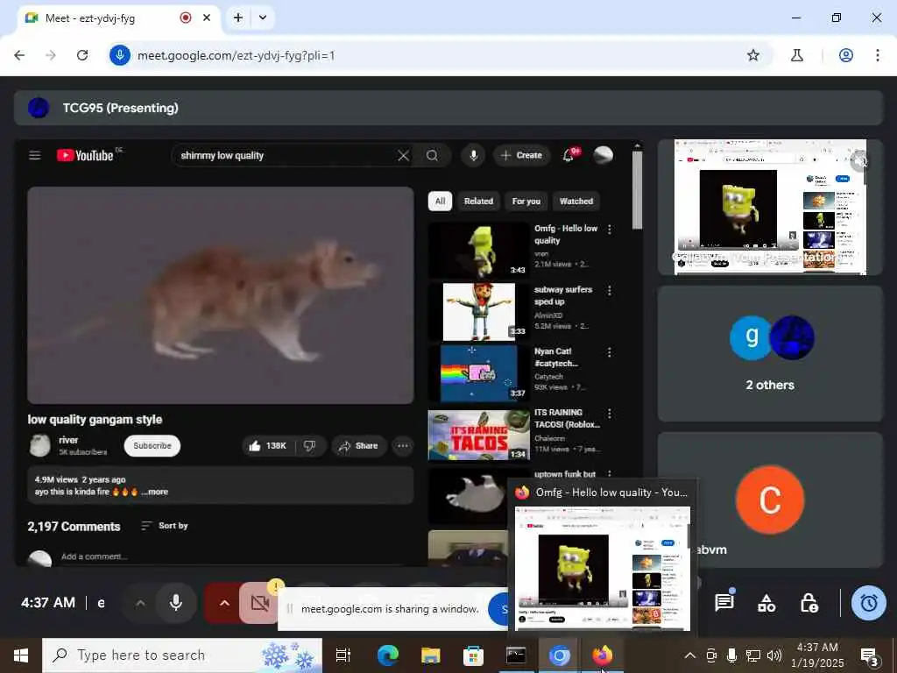Image resolution: width=897 pixels, height=673 pixels.
Task: Go back to the previous page
Action: click(x=19, y=55)
